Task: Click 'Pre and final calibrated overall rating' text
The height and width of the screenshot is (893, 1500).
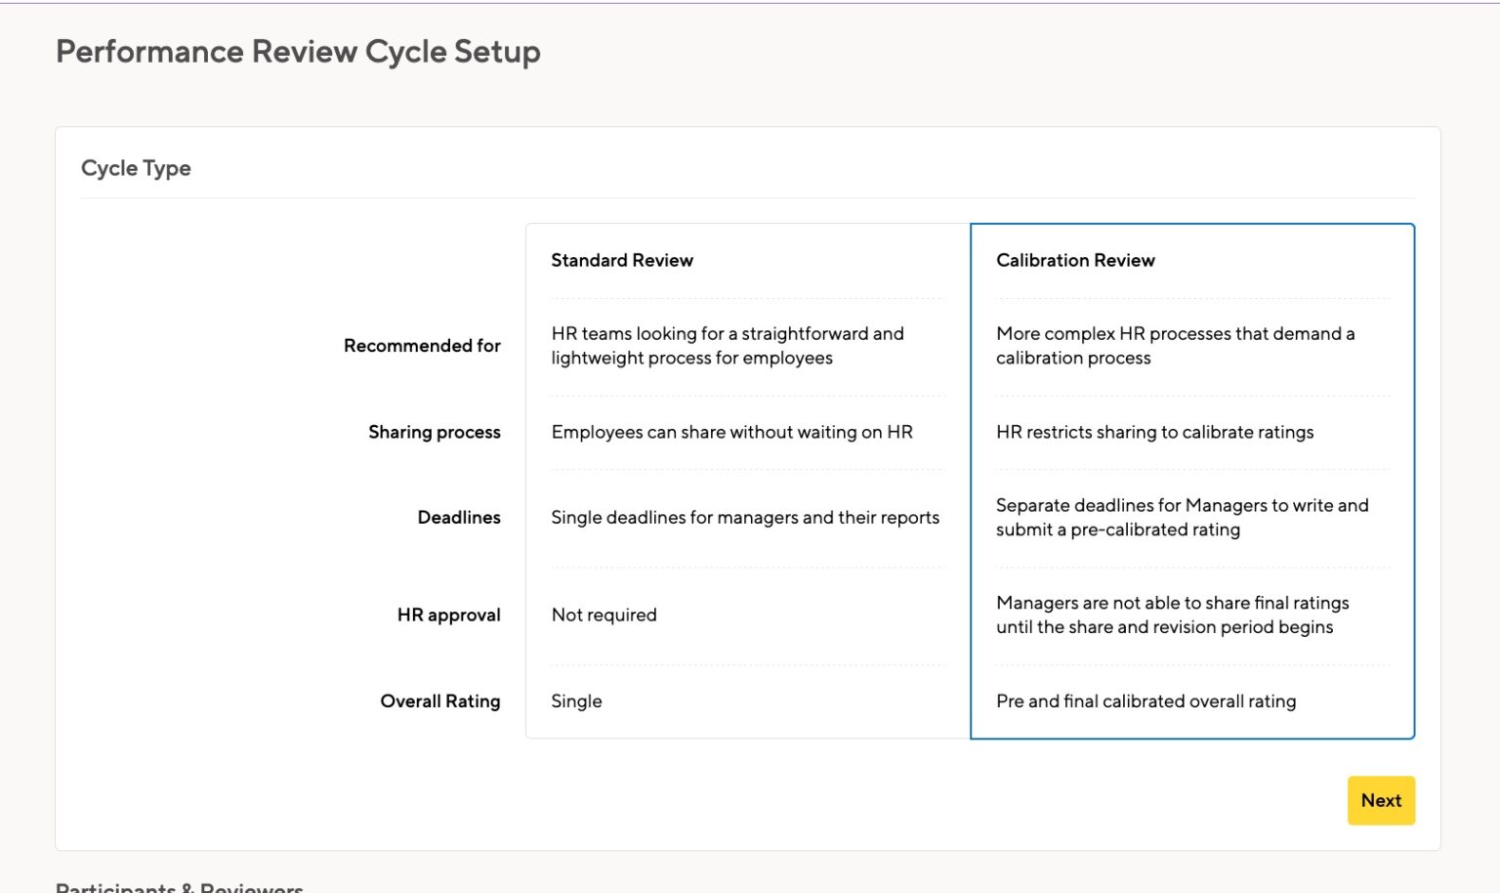Action: click(x=1146, y=701)
